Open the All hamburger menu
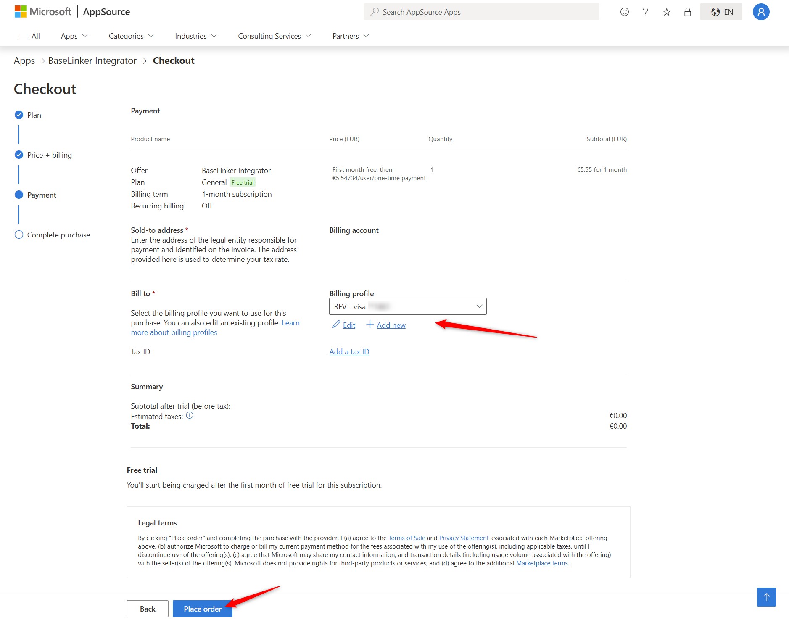Image resolution: width=789 pixels, height=620 pixels. click(x=29, y=36)
